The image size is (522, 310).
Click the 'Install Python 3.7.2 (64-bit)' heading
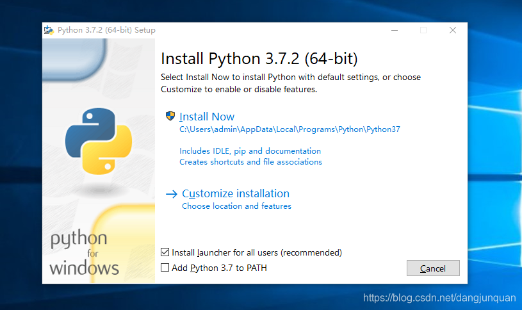259,58
